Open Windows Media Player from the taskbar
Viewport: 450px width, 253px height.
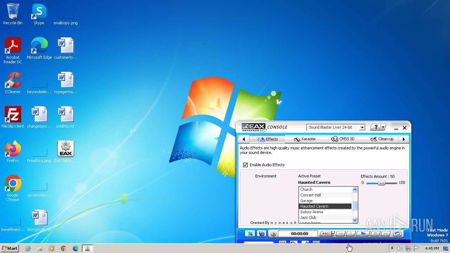(52, 248)
